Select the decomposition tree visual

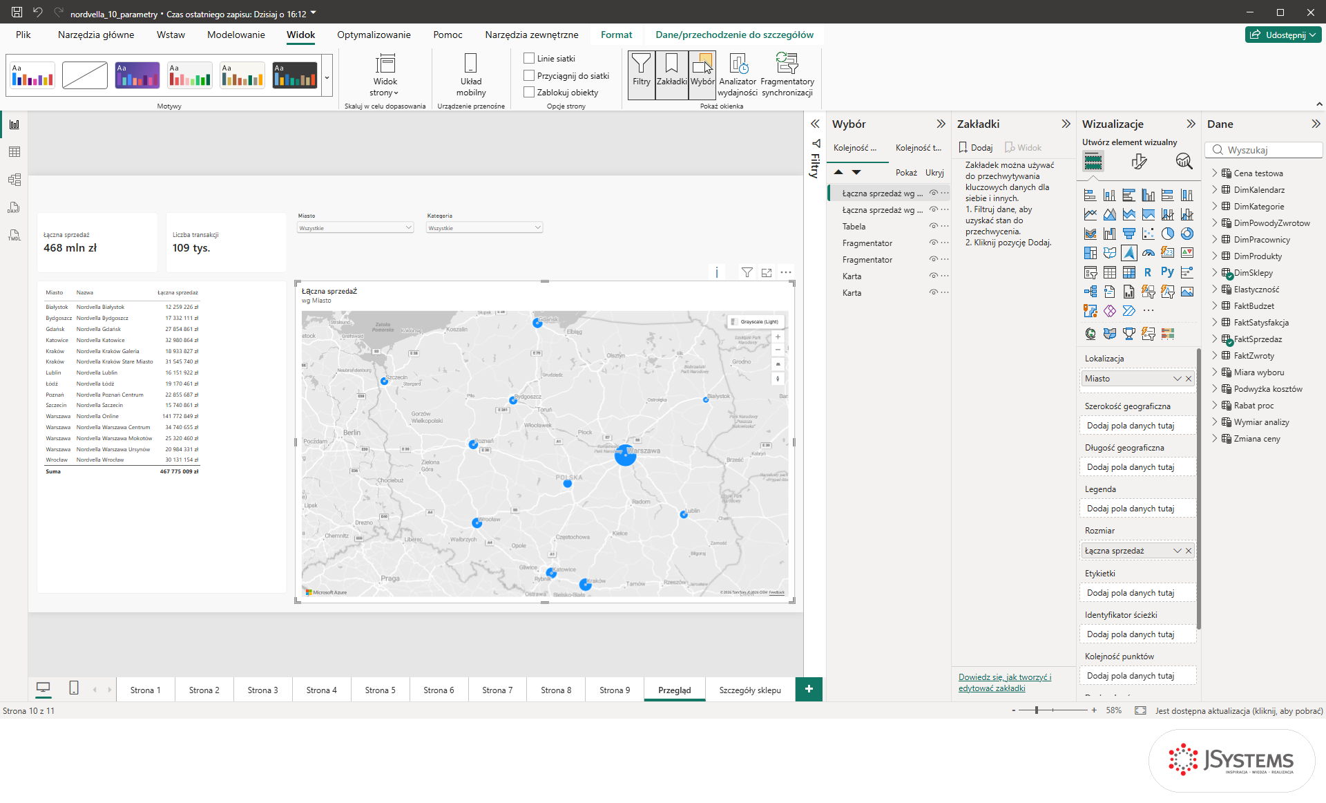point(1090,292)
